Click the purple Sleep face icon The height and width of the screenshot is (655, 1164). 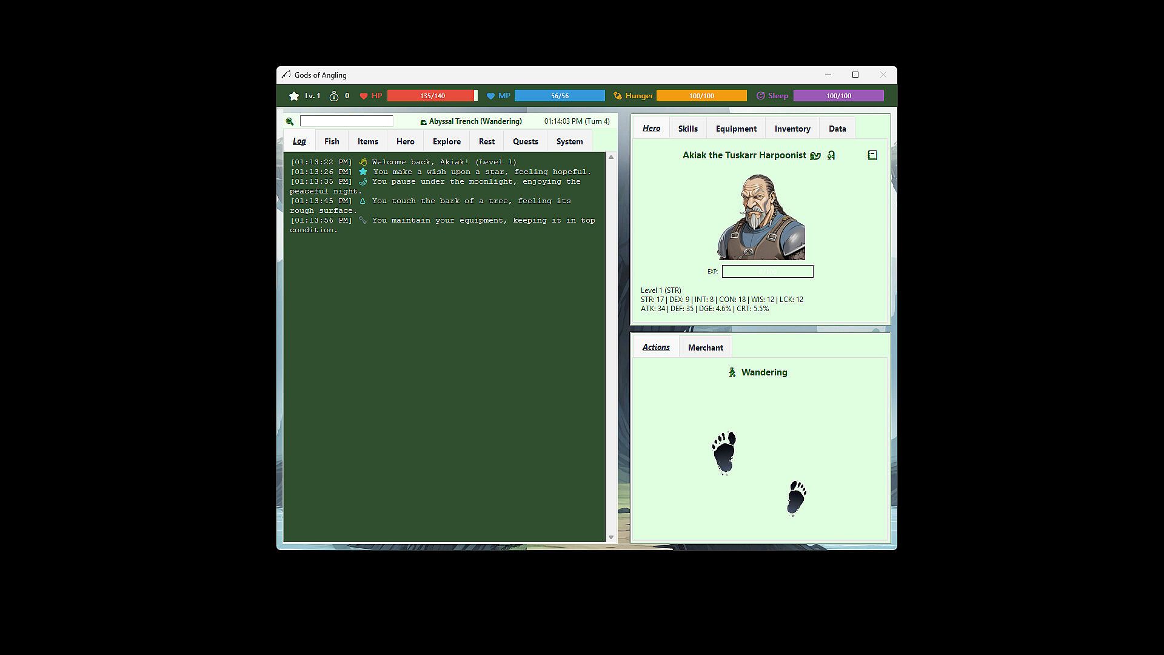click(x=761, y=96)
